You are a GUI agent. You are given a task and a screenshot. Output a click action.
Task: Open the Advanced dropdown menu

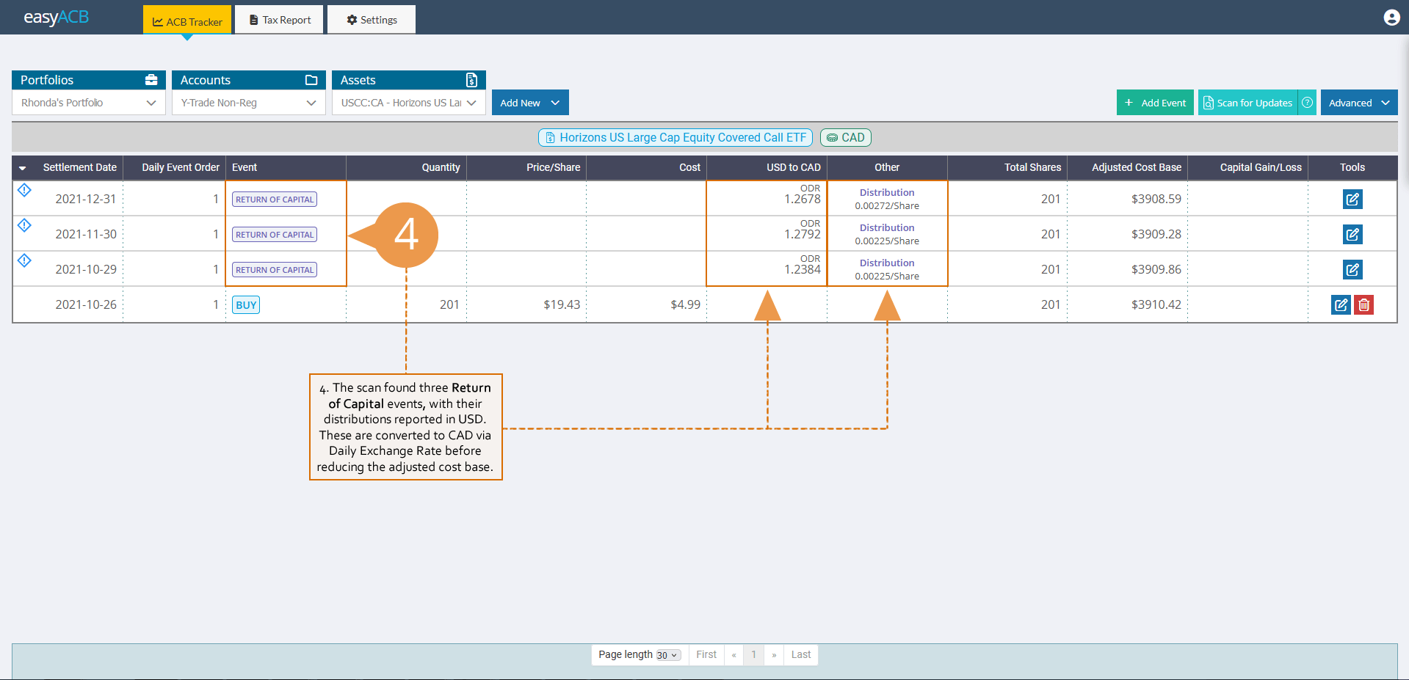pyautogui.click(x=1358, y=103)
